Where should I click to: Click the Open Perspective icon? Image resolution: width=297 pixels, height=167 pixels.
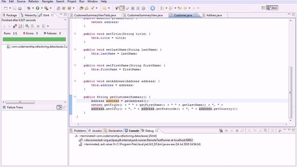coord(263,8)
